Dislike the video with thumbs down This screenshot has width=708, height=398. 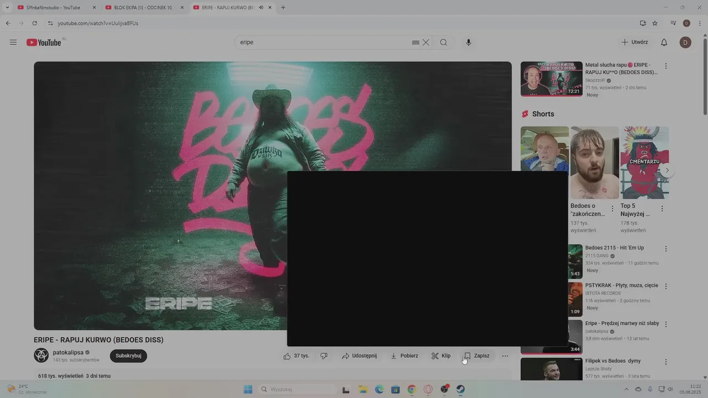pos(324,356)
